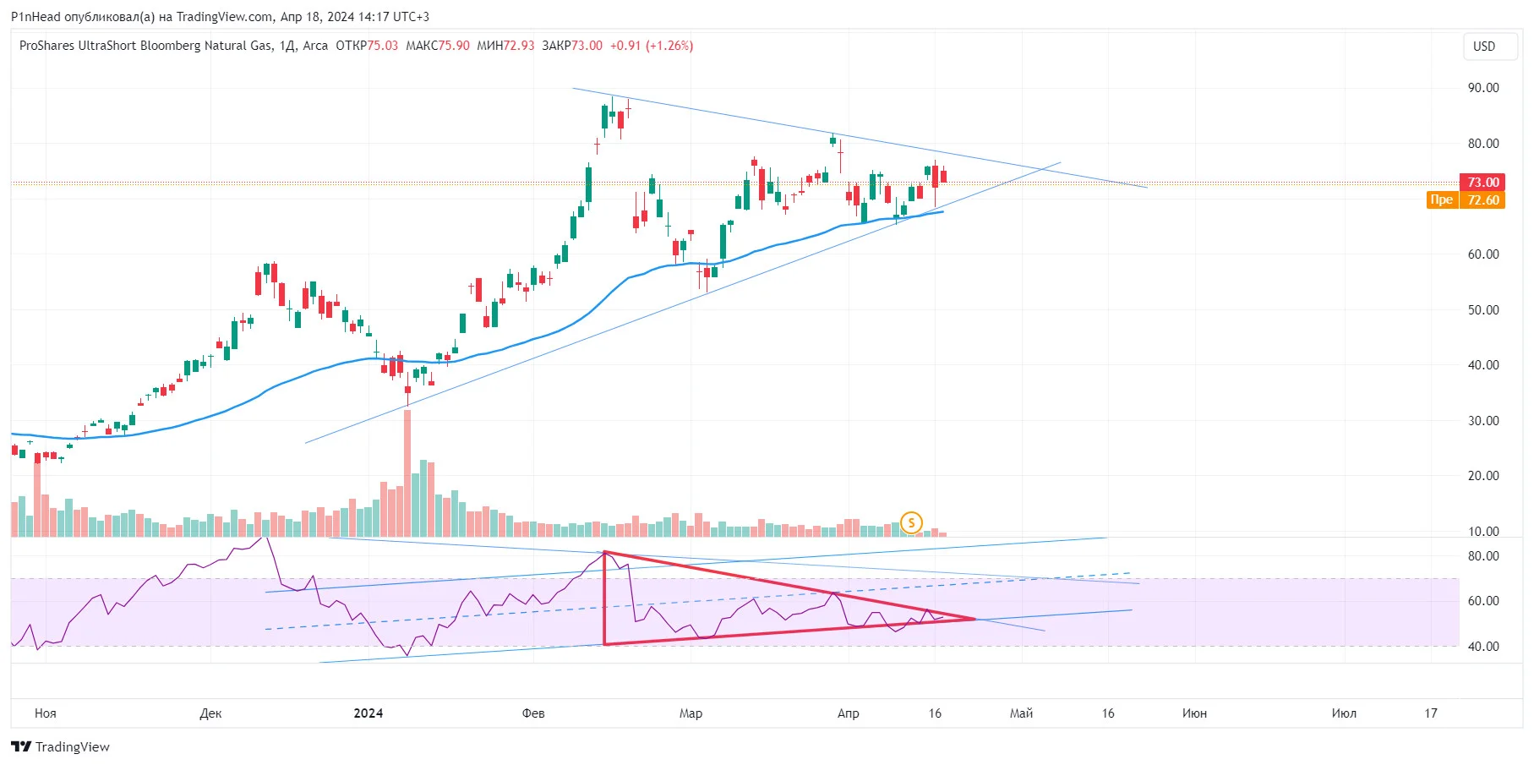Click the МИН 72.93 low value
1534x765 pixels.
505,46
